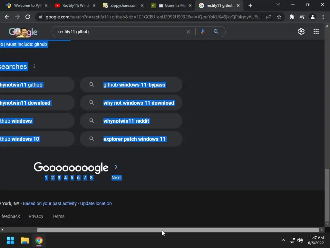Open the Privacy footer link
The width and height of the screenshot is (330, 248).
pyautogui.click(x=36, y=216)
